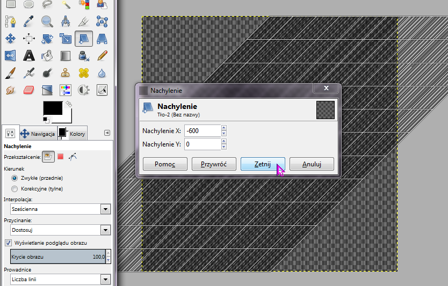This screenshot has height=286, width=448.
Task: Select the Text tool
Action: (29, 55)
